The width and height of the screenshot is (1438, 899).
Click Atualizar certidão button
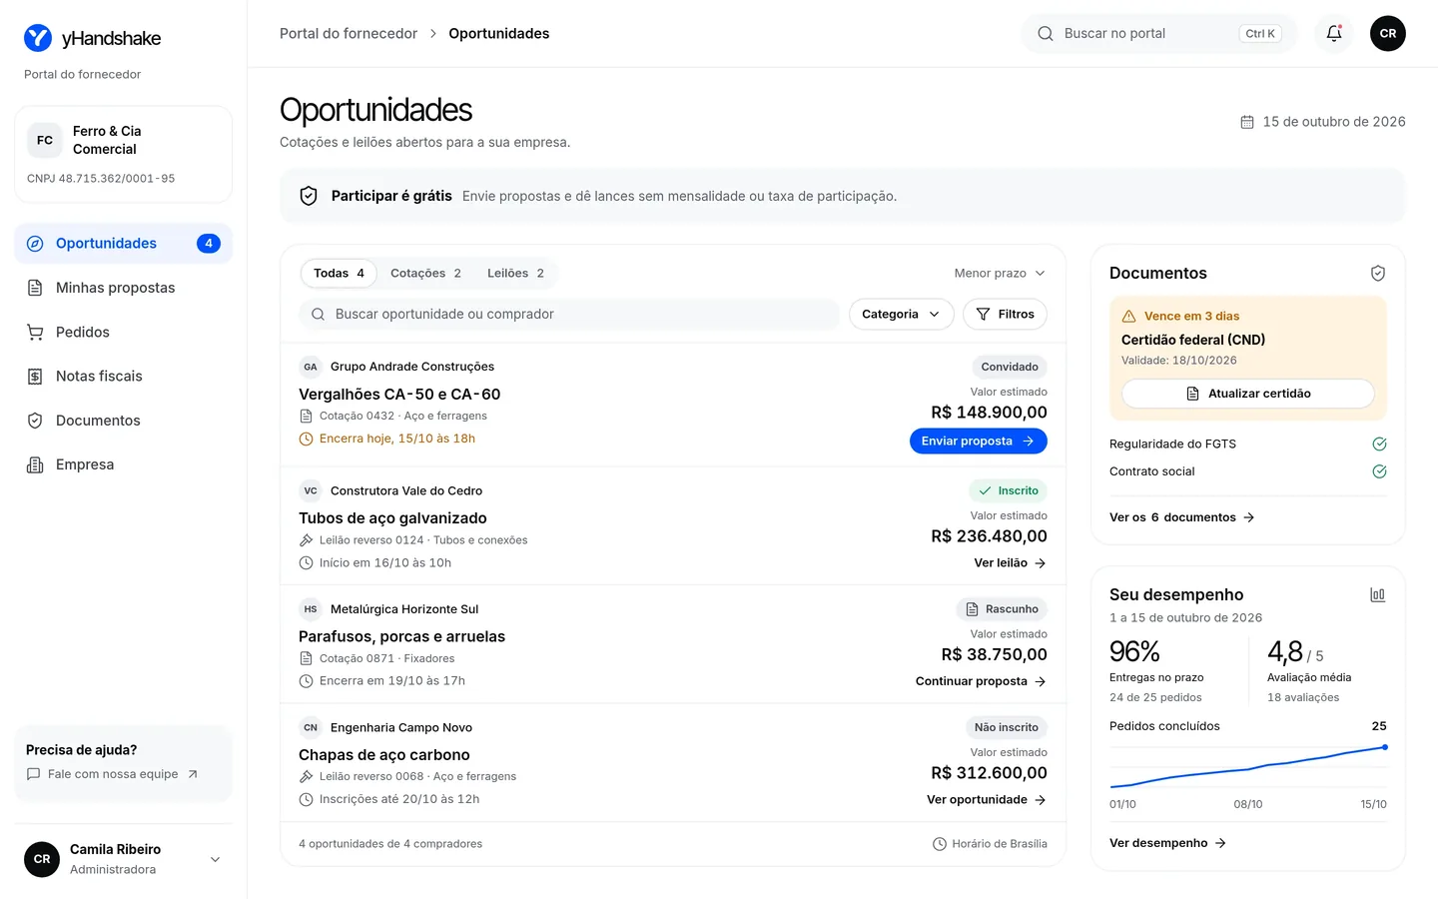(1248, 394)
